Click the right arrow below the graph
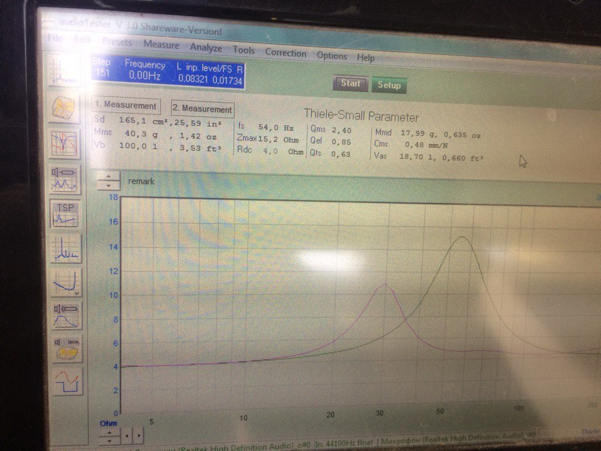Screen dimensions: 601x451 pos(138,436)
